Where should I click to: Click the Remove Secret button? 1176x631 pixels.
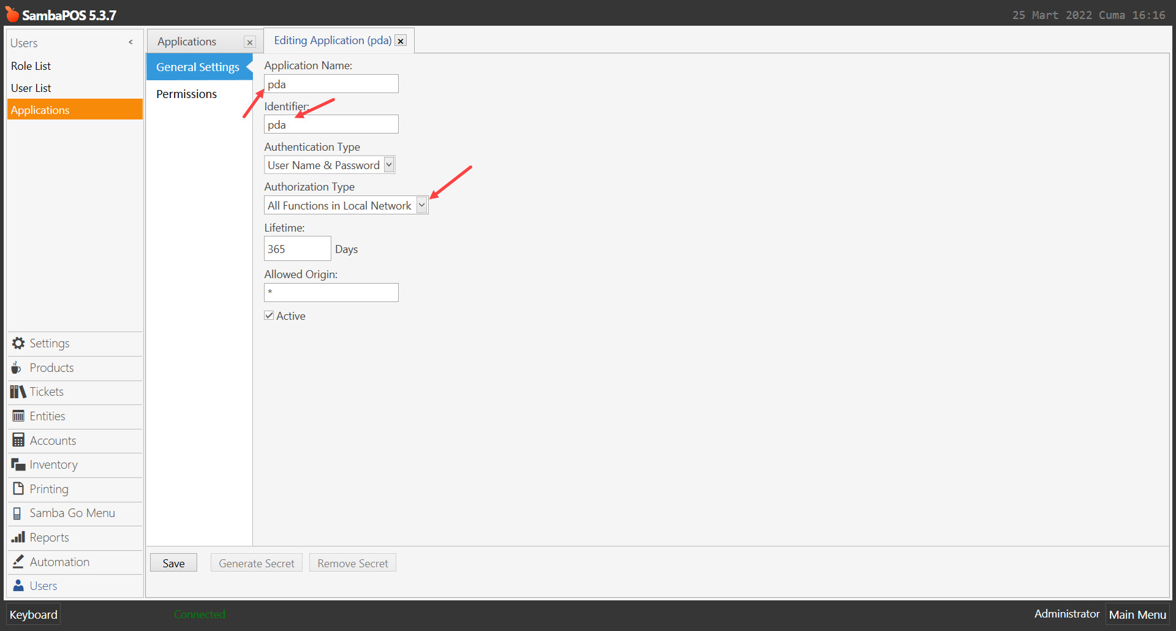pos(352,562)
